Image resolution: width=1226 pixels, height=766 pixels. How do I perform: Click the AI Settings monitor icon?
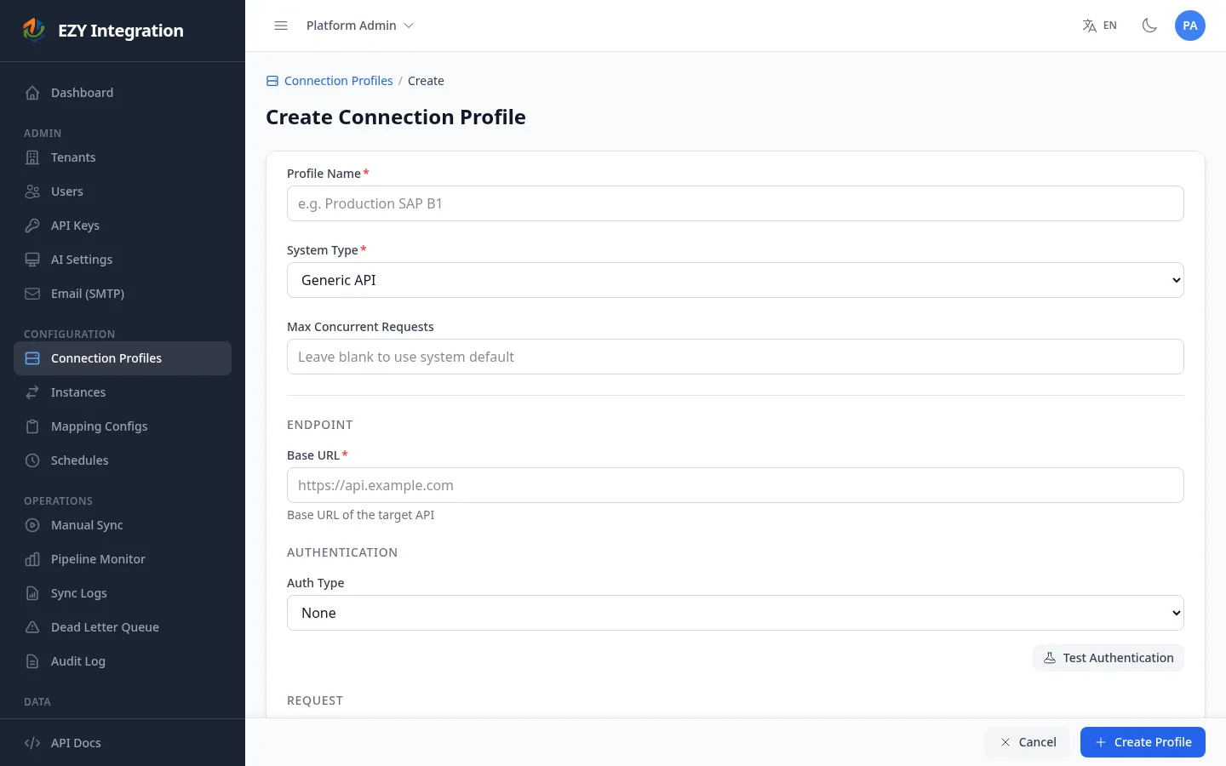tap(32, 260)
